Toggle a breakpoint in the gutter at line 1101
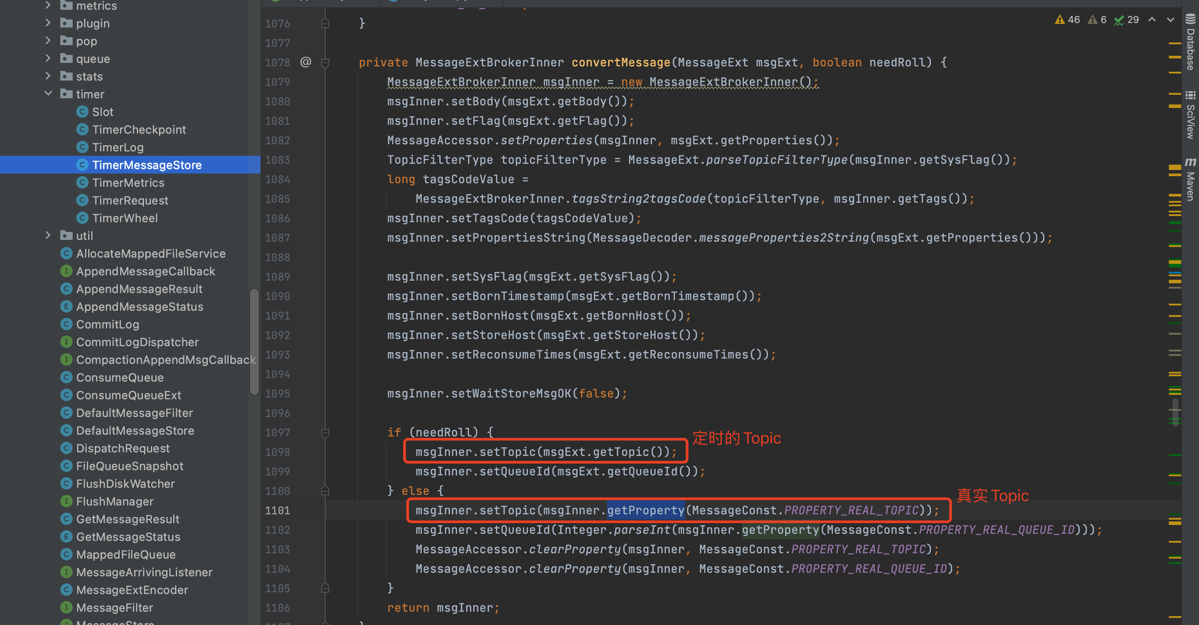Screen dimensions: 1199x625 (x=307, y=510)
